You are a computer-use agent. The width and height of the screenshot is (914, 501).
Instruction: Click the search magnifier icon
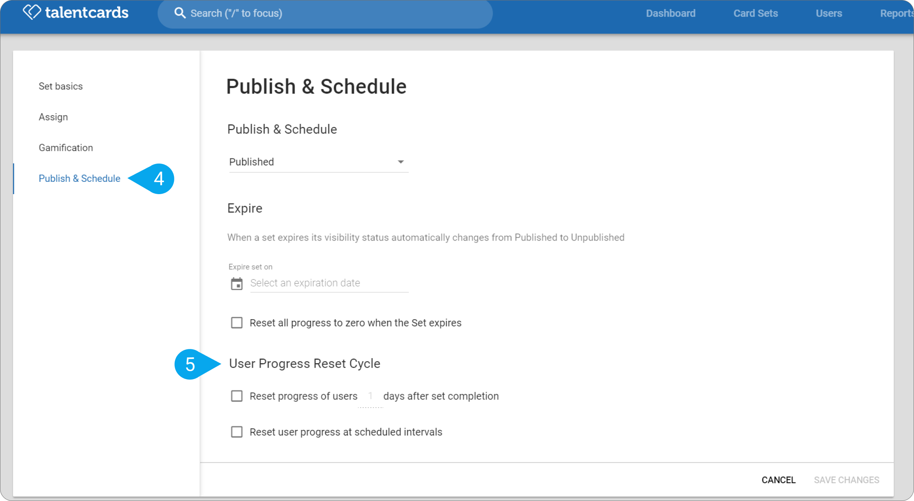click(x=180, y=13)
